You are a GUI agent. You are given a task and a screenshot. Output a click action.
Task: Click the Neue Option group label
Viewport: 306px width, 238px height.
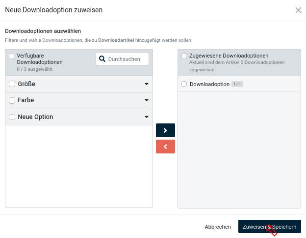click(x=35, y=117)
